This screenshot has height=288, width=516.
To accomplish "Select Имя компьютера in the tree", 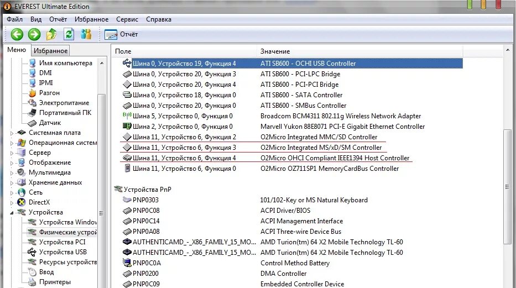I will coord(65,63).
